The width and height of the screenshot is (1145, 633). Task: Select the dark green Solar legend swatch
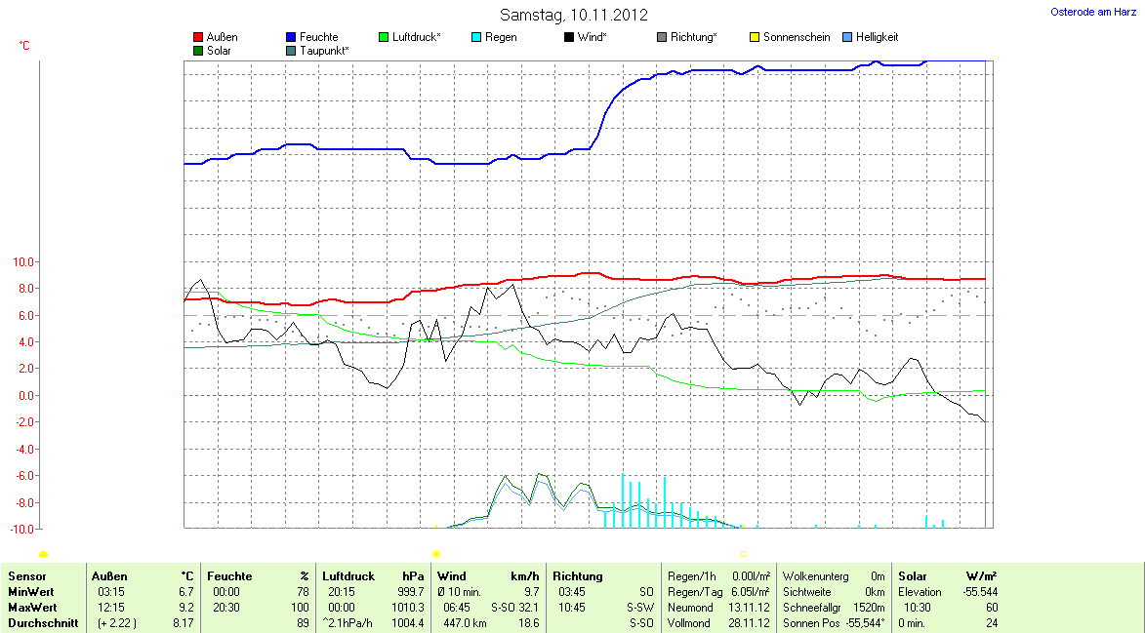pos(198,51)
